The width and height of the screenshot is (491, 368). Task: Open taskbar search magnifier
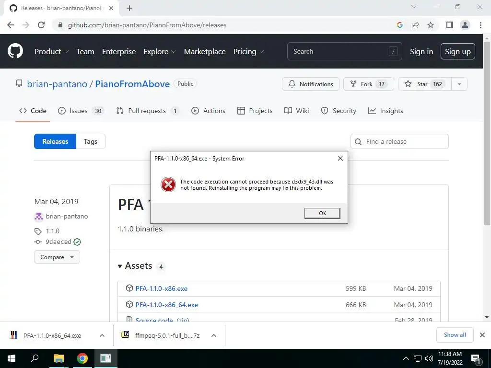pos(35,358)
